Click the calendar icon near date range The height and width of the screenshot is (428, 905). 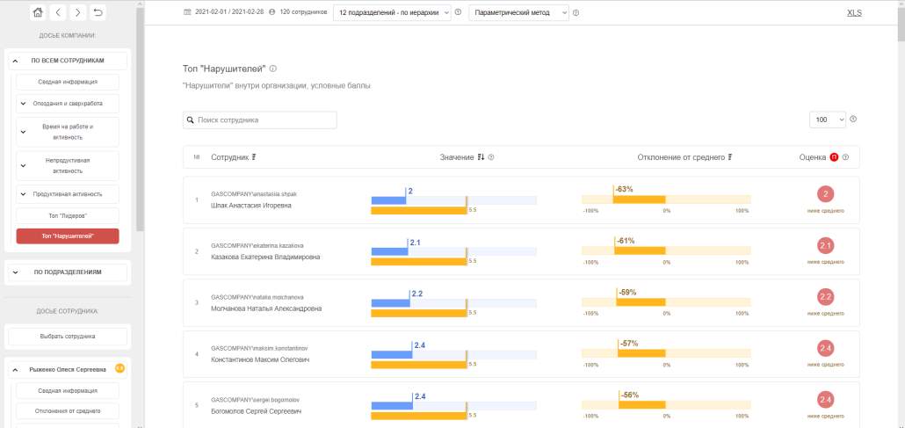186,12
